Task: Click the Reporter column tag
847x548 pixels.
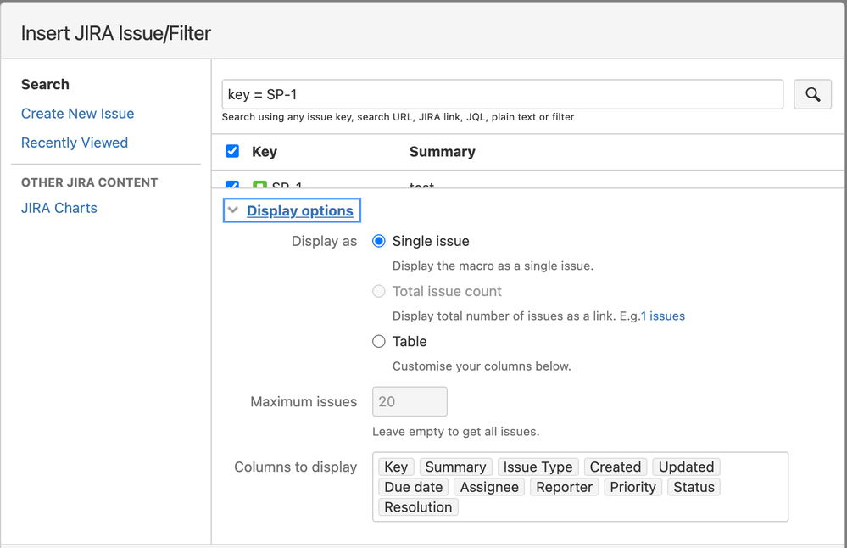Action: 565,487
